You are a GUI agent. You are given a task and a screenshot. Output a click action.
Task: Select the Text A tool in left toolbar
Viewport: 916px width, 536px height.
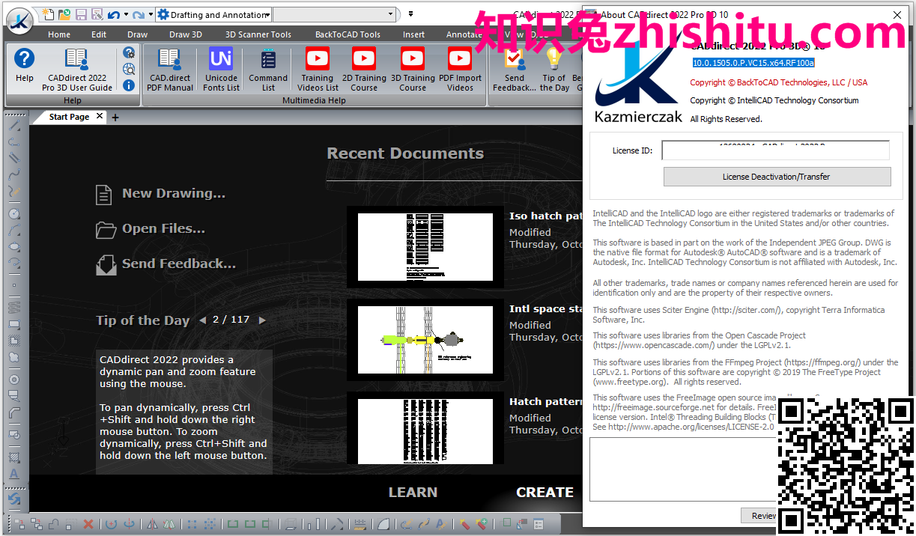tap(13, 474)
